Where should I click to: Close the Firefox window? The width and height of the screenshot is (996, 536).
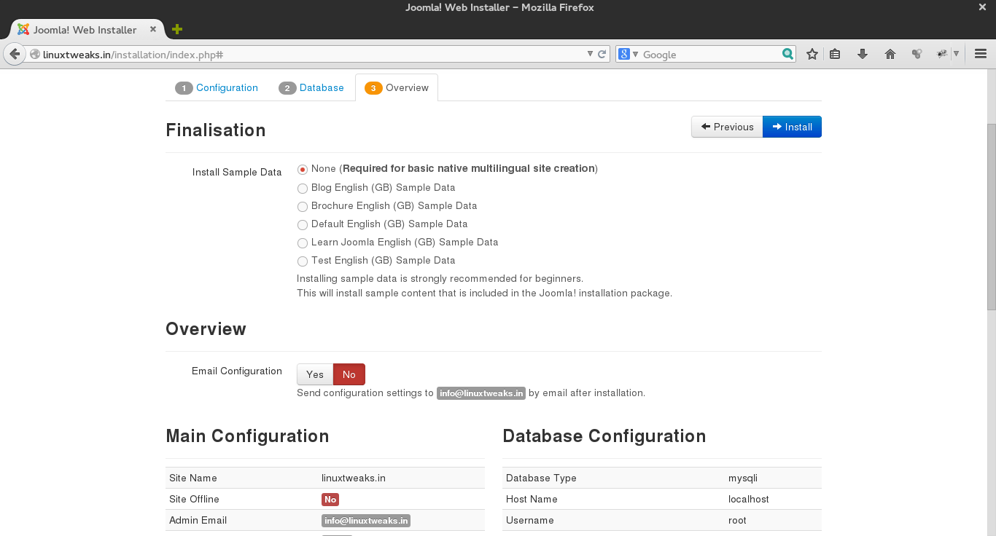coord(981,7)
